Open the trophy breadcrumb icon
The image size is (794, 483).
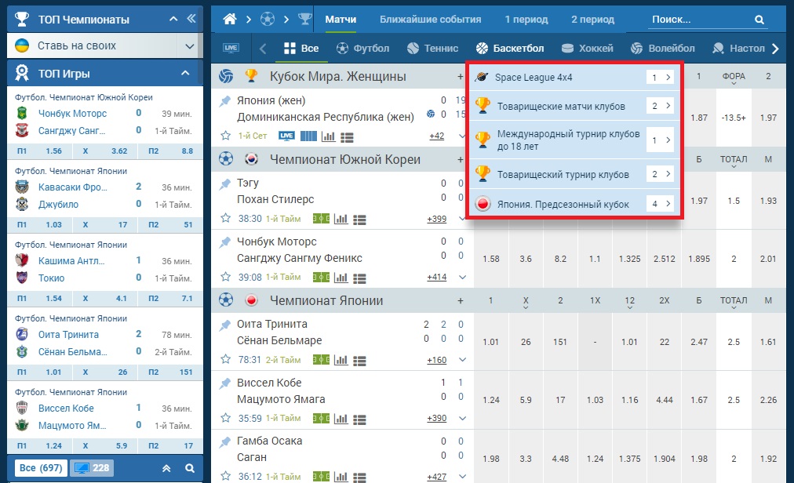click(305, 20)
